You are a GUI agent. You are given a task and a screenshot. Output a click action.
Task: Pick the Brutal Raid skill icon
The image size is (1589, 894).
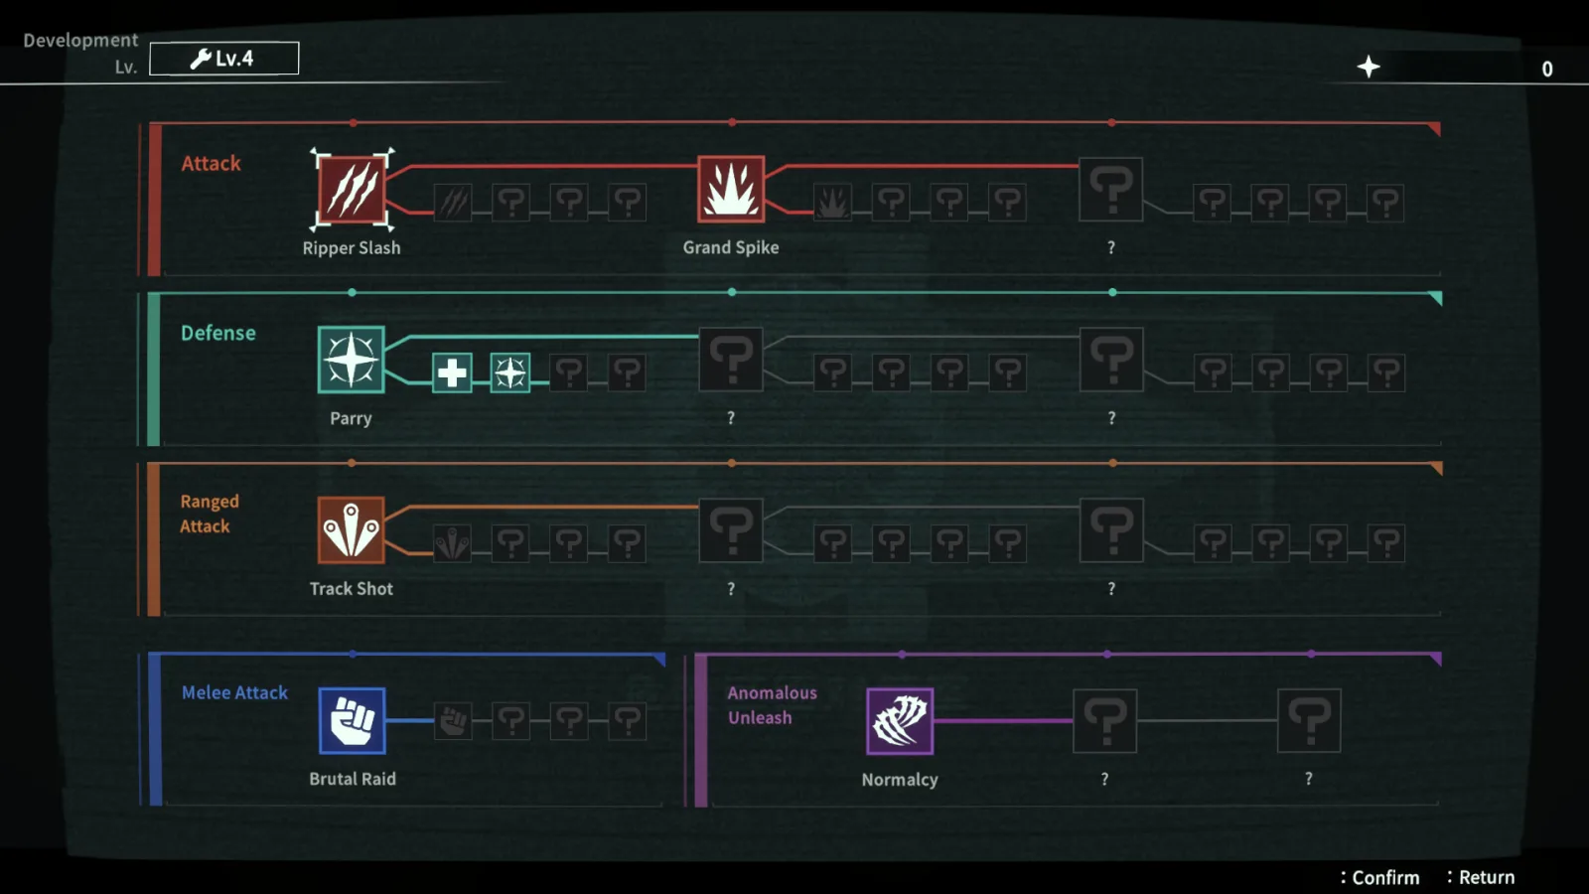tap(353, 721)
